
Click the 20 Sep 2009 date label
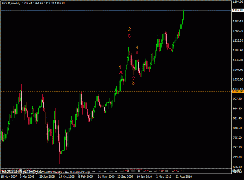[x=125, y=176]
